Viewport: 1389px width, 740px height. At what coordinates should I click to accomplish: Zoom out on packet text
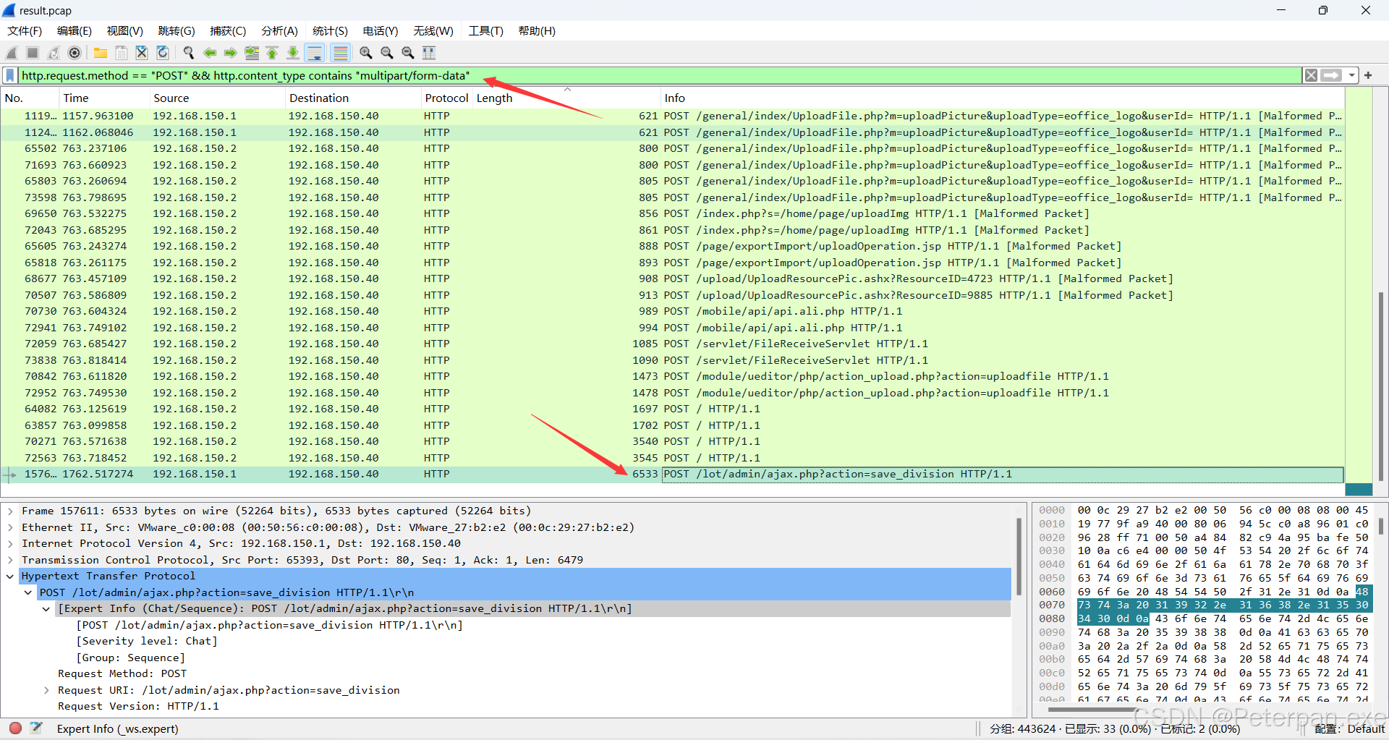click(387, 53)
